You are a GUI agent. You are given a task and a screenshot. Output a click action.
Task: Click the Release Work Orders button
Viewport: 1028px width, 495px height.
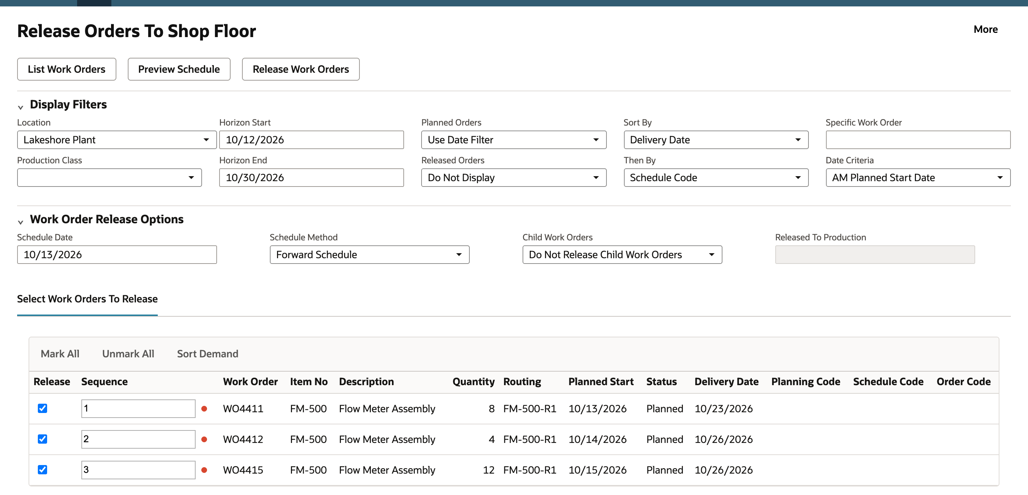point(301,69)
